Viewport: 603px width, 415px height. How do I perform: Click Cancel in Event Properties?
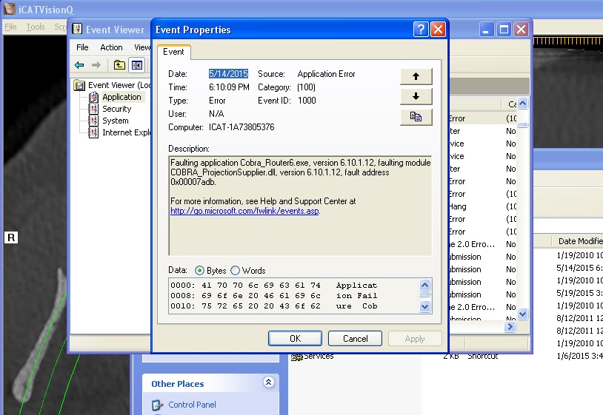(x=355, y=339)
